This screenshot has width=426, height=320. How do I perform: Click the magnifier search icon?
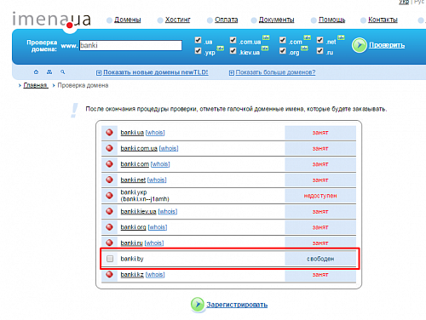tap(63, 72)
